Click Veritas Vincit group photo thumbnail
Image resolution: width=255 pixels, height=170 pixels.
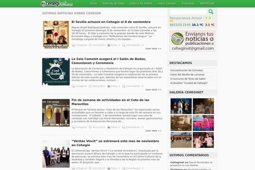56,154
